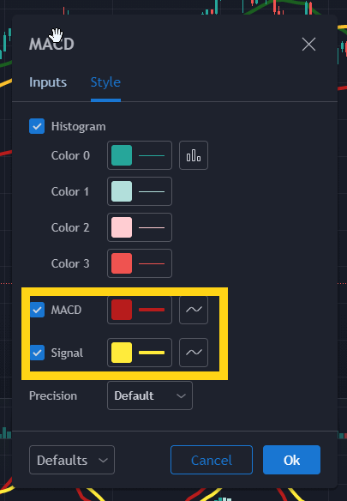Open the Precision Default dropdown
Image resolution: width=347 pixels, height=501 pixels.
(x=150, y=395)
